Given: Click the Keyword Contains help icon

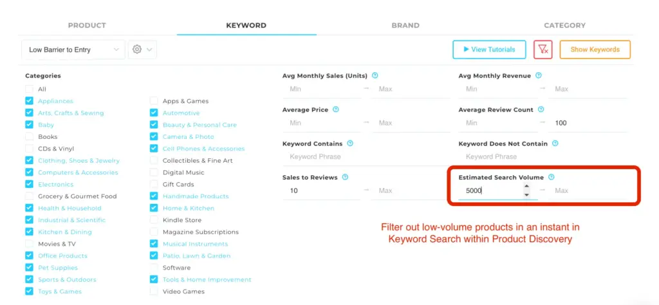Looking at the screenshot, I should coord(350,143).
